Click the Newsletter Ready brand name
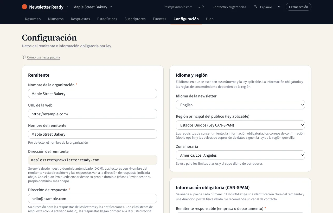Screen dimensions: 333x213 46,7
